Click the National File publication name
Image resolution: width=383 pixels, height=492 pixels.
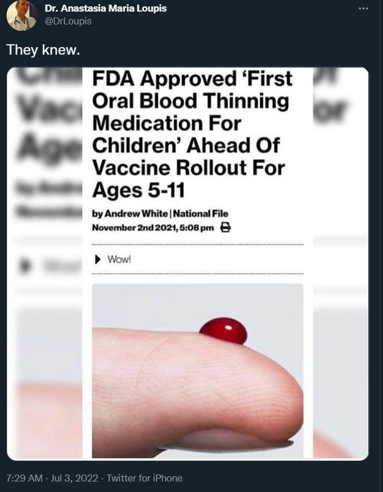(x=200, y=214)
